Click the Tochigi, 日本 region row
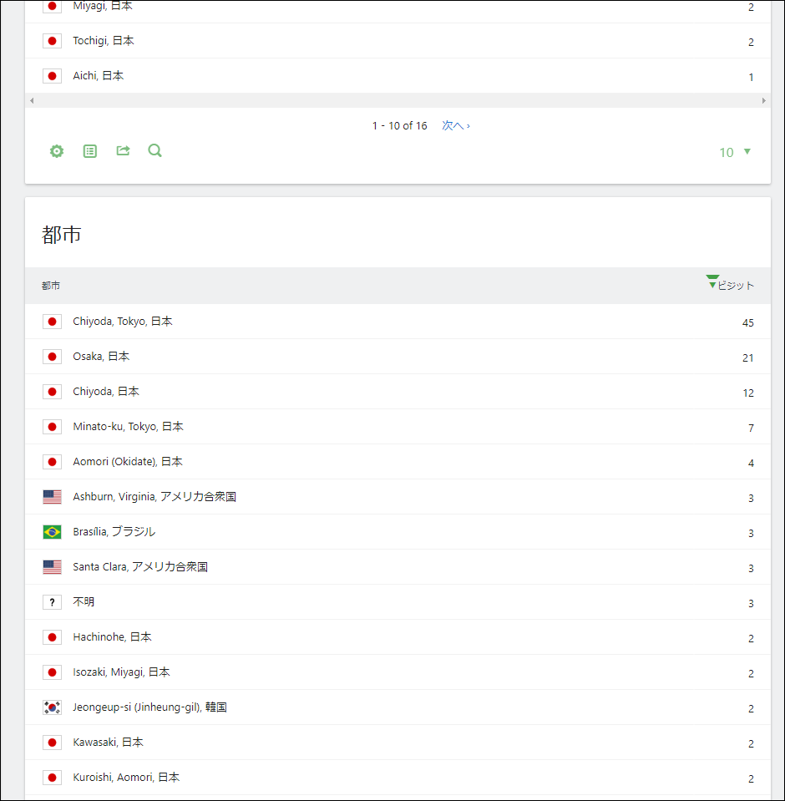This screenshot has height=801, width=785. [103, 41]
